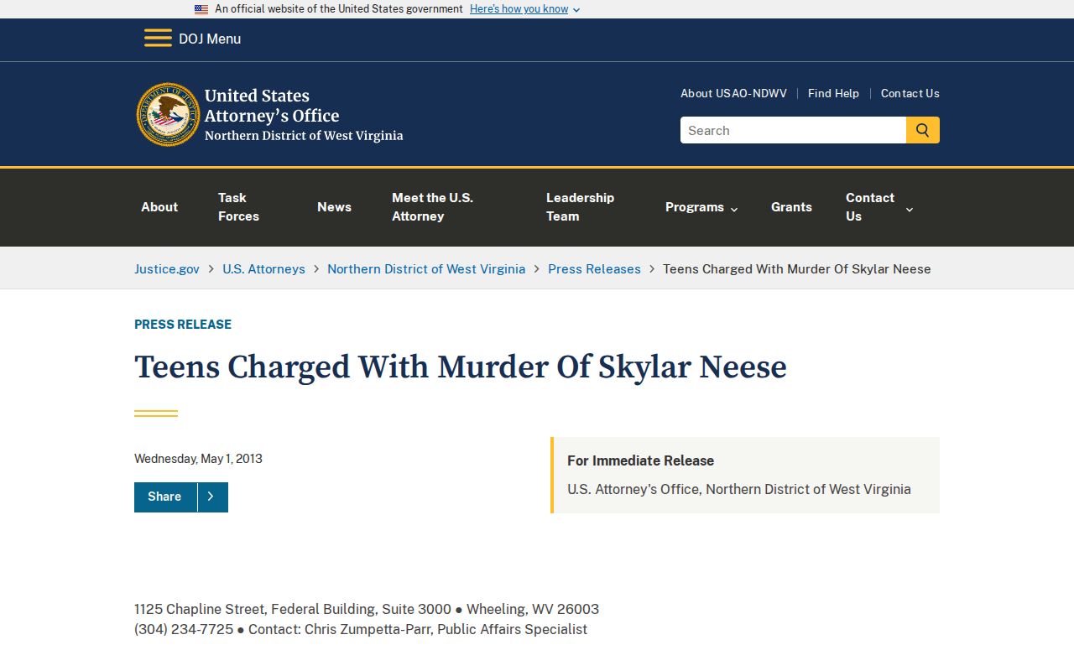1074x671 pixels.
Task: Open Northern District of West Virginia breadcrumb
Action: point(426,269)
